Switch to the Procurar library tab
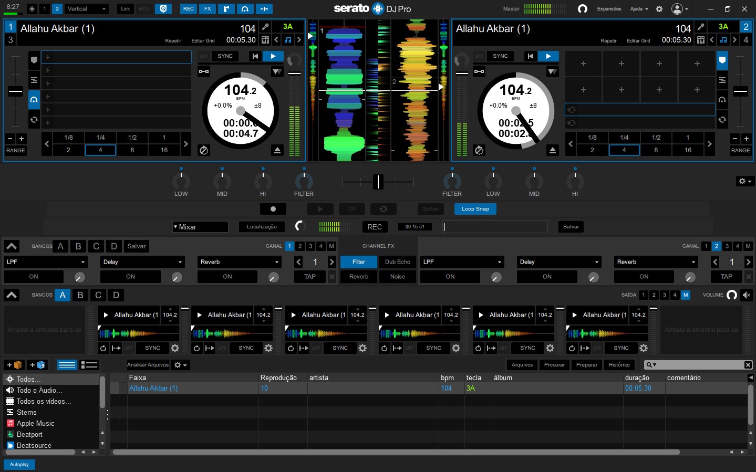Screen dimensions: 756x472 [554, 365]
